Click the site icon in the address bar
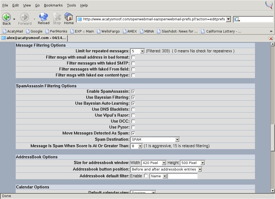 (x=79, y=19)
